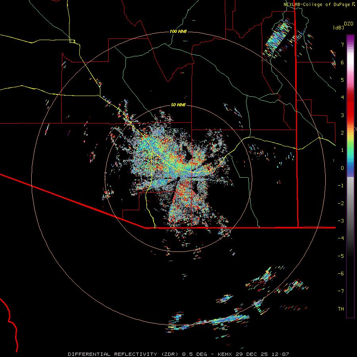The image size is (357, 357).
Task: Click the -5 value on color scale
Action: tap(341, 256)
